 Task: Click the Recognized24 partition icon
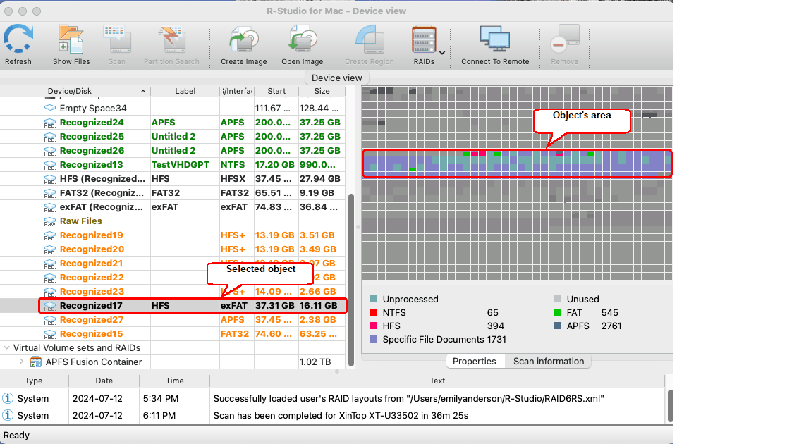49,123
